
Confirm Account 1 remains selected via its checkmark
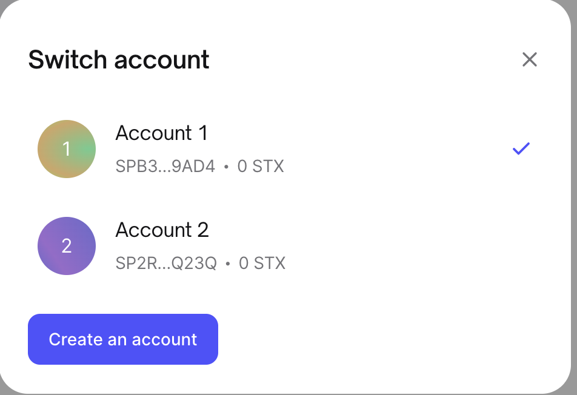pos(520,148)
